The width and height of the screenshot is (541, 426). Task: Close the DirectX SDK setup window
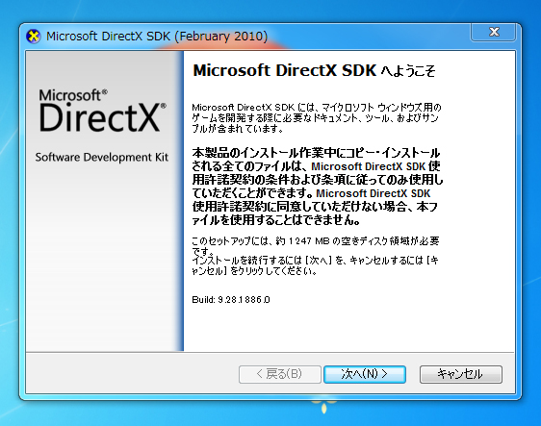pyautogui.click(x=494, y=32)
